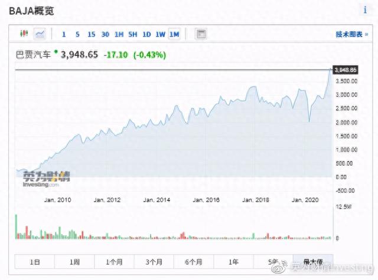Screen dimensions: 378x280
Task: Select the 1M monthly interval
Action: [174, 34]
